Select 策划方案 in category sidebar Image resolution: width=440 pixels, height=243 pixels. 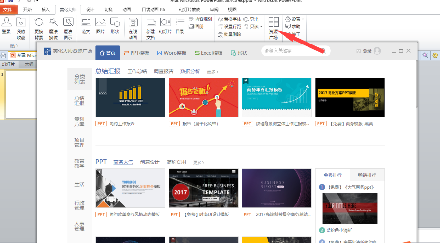(x=79, y=121)
